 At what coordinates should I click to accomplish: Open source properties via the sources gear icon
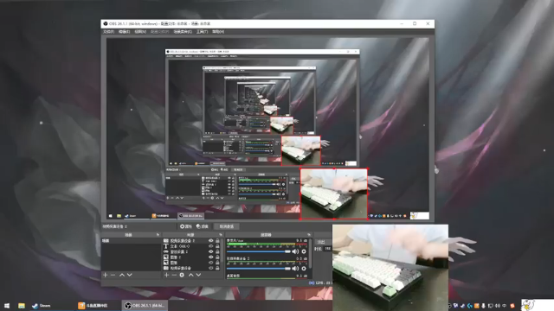pyautogui.click(x=182, y=275)
